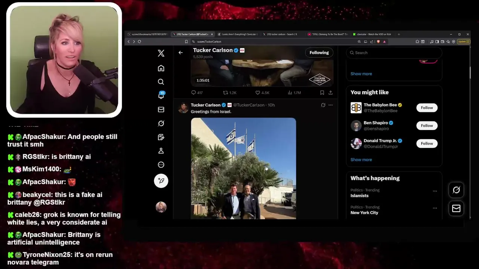This screenshot has height=269, width=479.
Task: Open New York City trending topic
Action: click(364, 213)
